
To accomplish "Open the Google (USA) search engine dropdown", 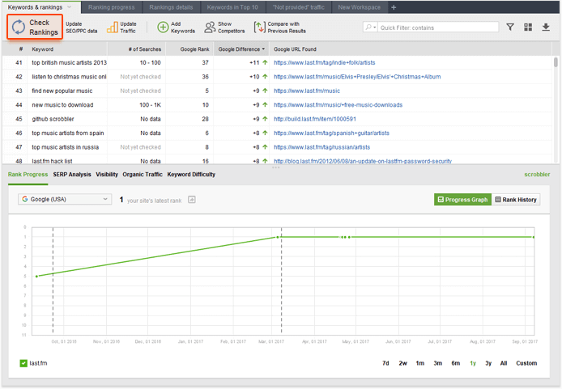I will coord(65,199).
